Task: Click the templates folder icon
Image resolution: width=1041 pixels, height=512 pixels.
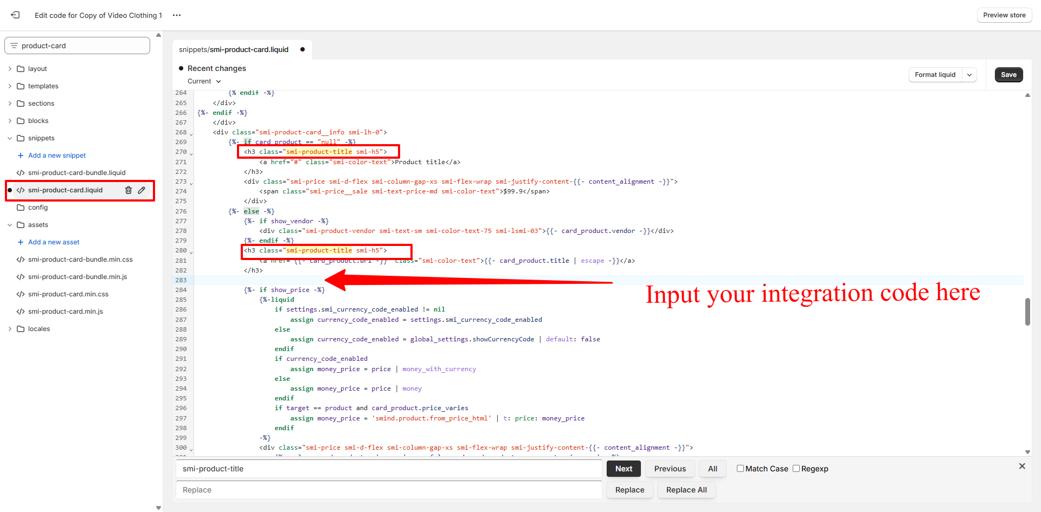Action: [x=21, y=86]
